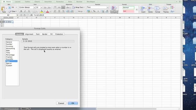The image size is (196, 110).
Task: Select the Normal cell style
Action: click(x=128, y=8)
